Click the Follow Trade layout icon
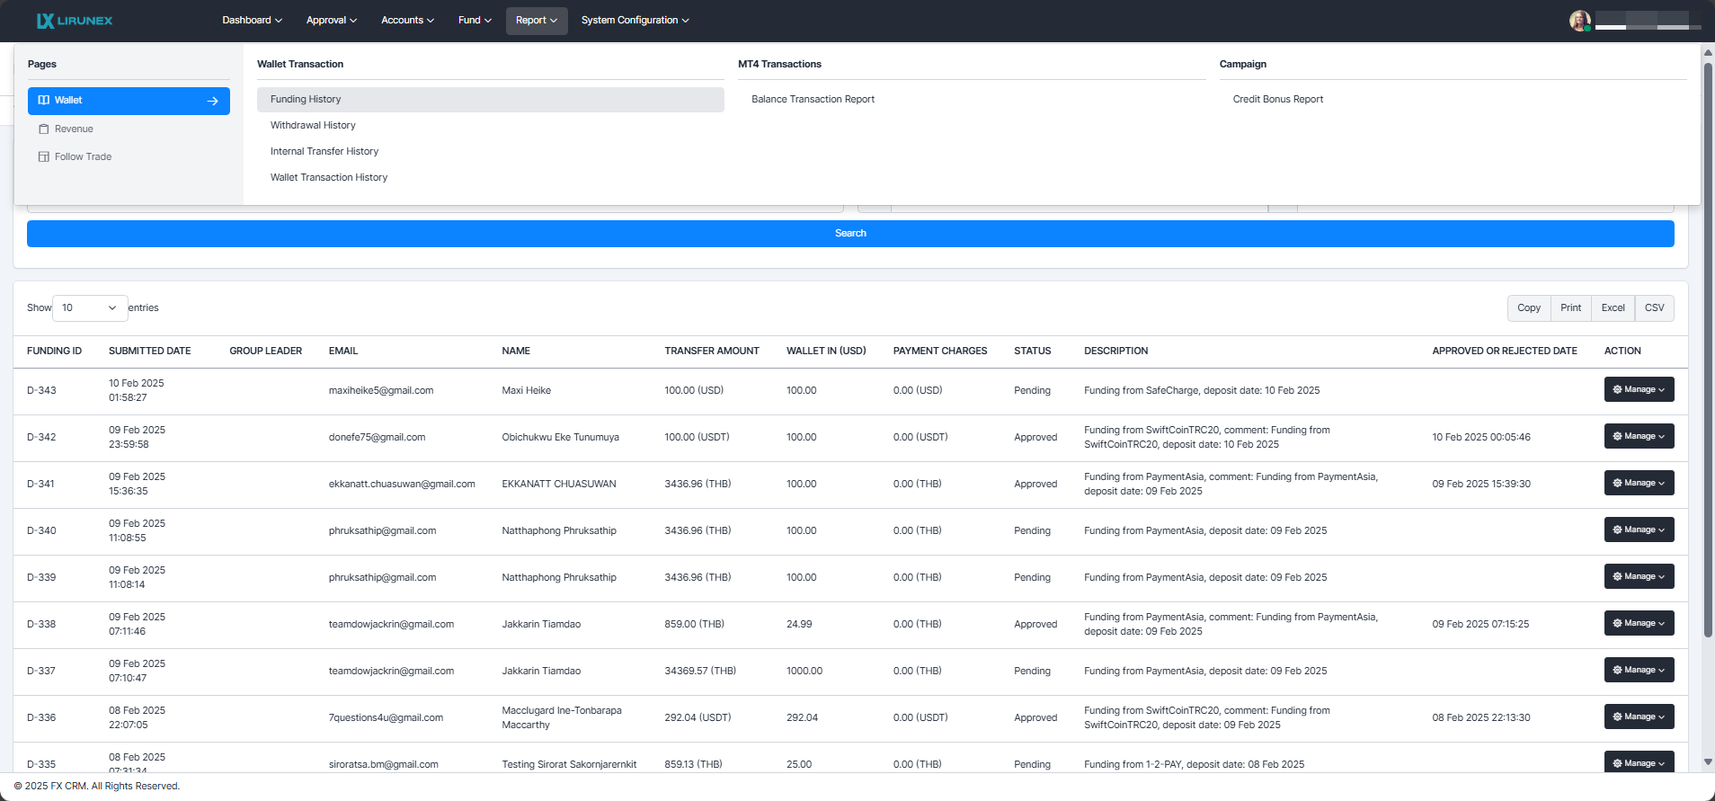The height and width of the screenshot is (801, 1715). pyautogui.click(x=44, y=157)
